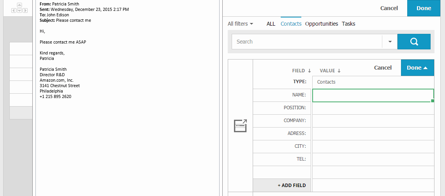Click the right arrow navigation pad icon
This screenshot has width=445, height=196.
pos(25,10)
